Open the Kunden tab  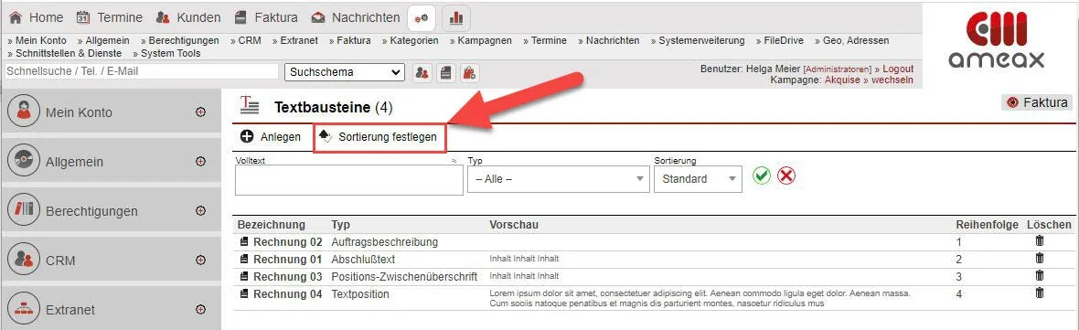(x=188, y=18)
